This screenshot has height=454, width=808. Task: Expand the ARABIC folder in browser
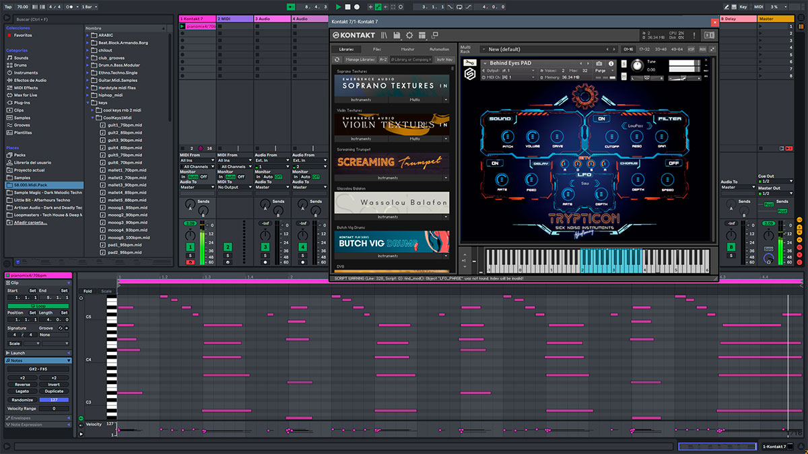tap(88, 35)
